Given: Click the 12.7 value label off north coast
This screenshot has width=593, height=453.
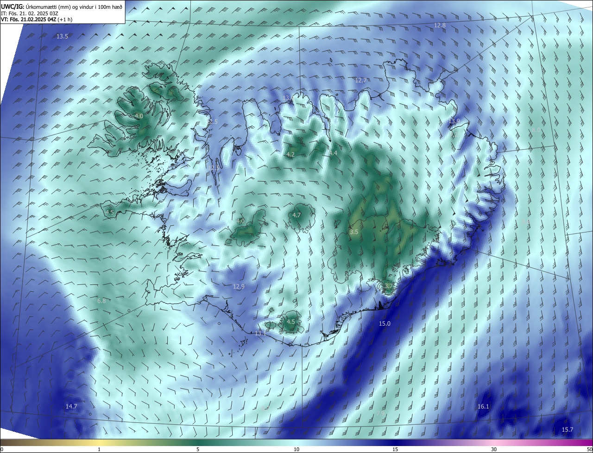Looking at the screenshot, I should click(x=361, y=80).
